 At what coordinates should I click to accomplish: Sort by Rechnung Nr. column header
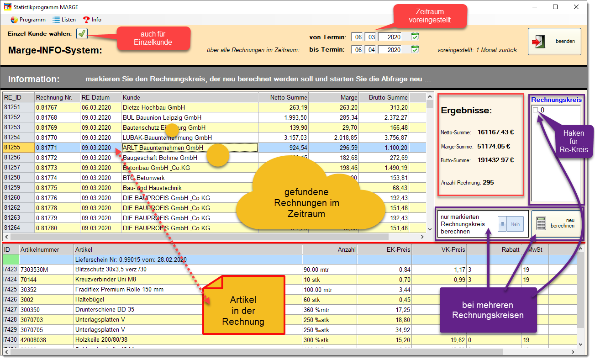tap(58, 97)
